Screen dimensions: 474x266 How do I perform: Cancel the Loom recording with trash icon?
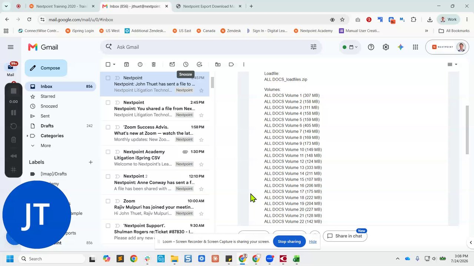coord(13,140)
